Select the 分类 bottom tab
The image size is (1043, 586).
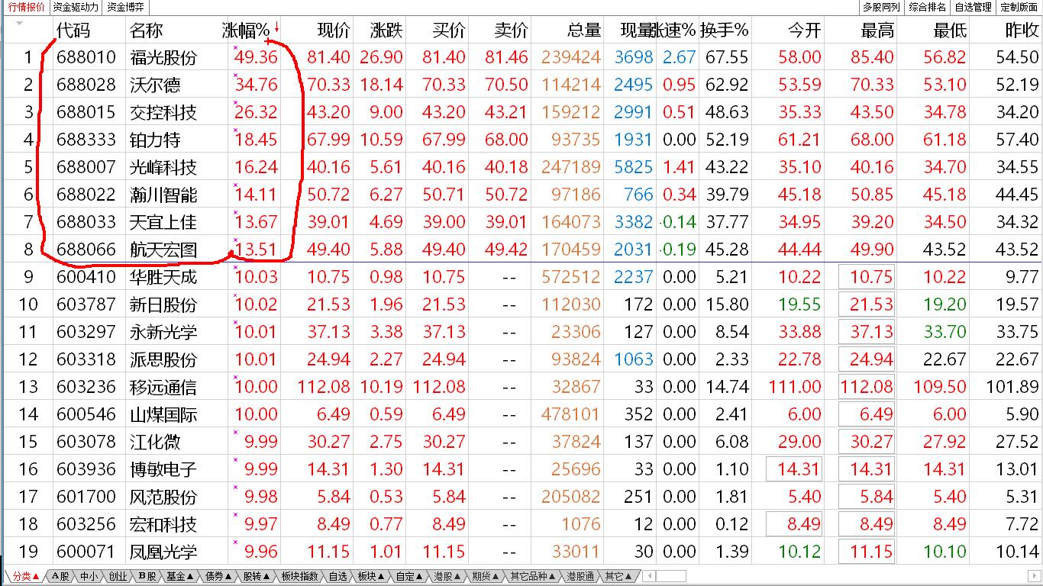tap(25, 576)
